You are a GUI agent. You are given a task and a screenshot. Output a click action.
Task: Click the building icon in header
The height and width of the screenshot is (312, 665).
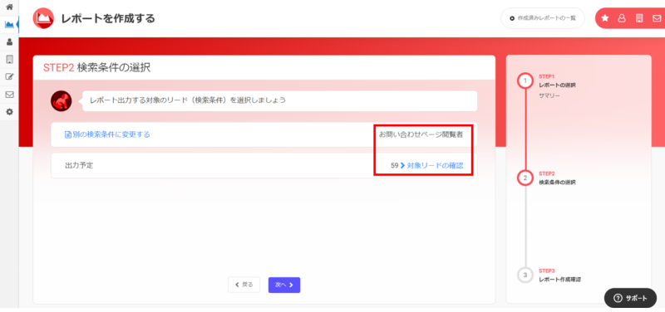639,18
